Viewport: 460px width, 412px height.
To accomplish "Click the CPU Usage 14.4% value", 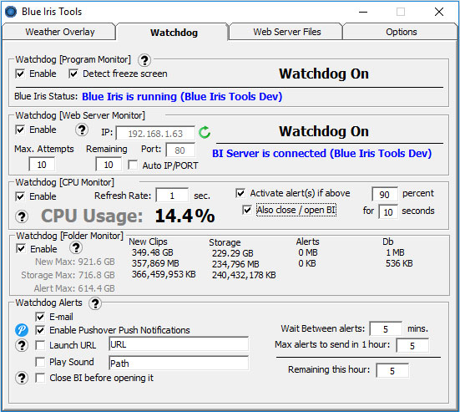I will [185, 216].
